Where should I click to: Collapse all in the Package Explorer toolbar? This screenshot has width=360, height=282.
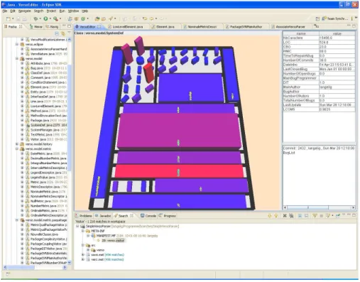pyautogui.click(x=57, y=33)
